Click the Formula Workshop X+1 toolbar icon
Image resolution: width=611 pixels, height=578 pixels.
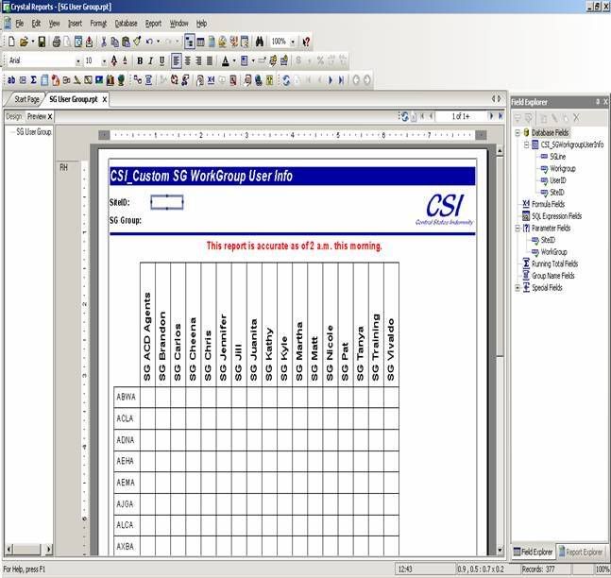pyautogui.click(x=211, y=80)
